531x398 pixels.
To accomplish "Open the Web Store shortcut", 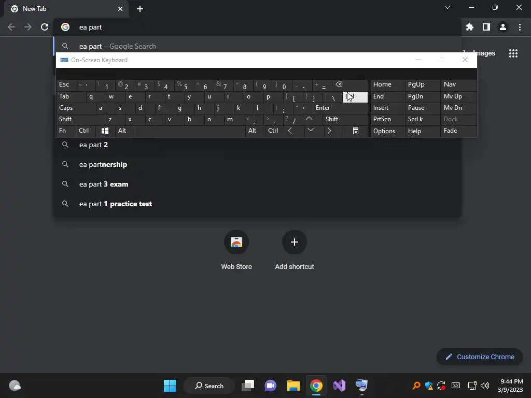I will [236, 250].
